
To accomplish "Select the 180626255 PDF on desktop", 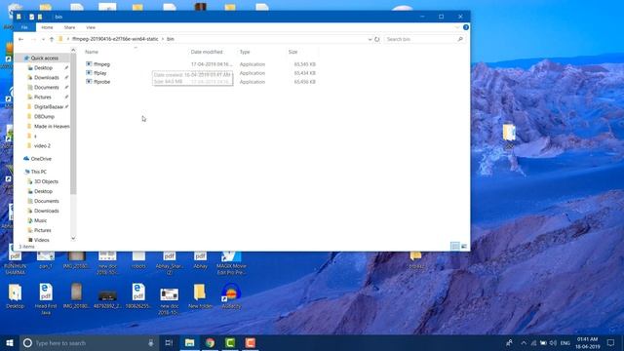I will tap(138, 296).
